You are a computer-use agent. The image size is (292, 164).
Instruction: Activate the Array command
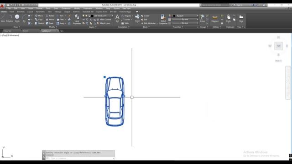point(60,23)
